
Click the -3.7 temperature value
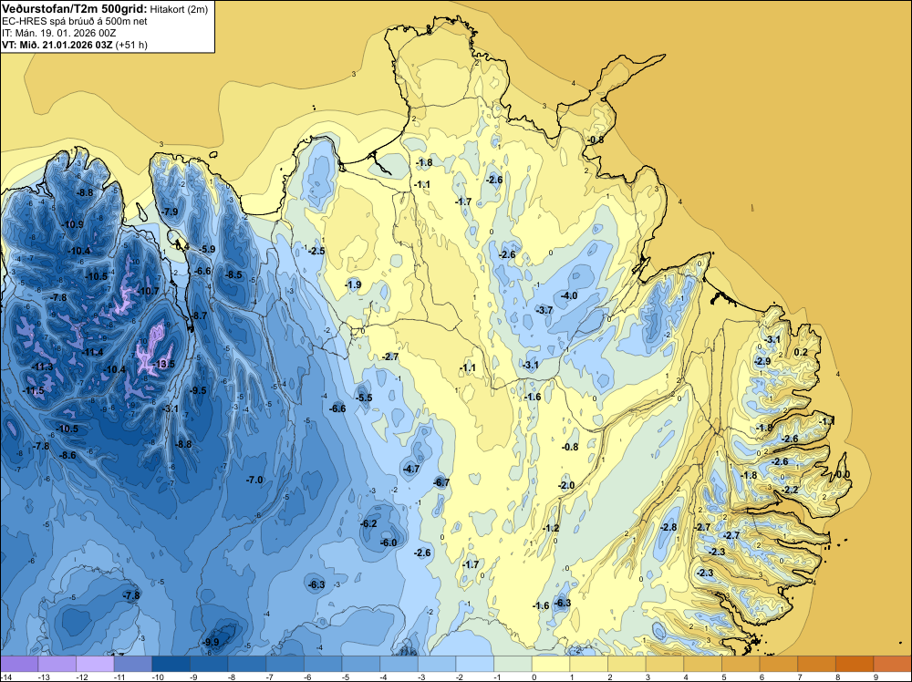point(545,310)
